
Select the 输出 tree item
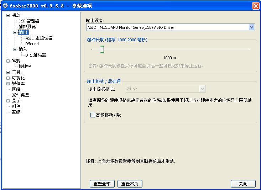point(24,32)
